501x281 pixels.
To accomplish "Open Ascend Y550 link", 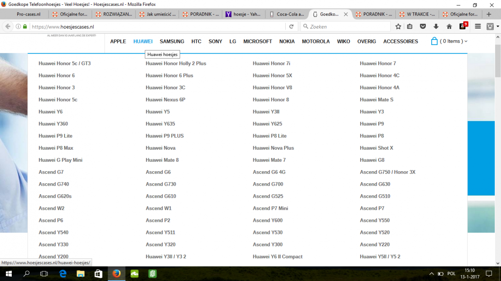I will (375, 221).
